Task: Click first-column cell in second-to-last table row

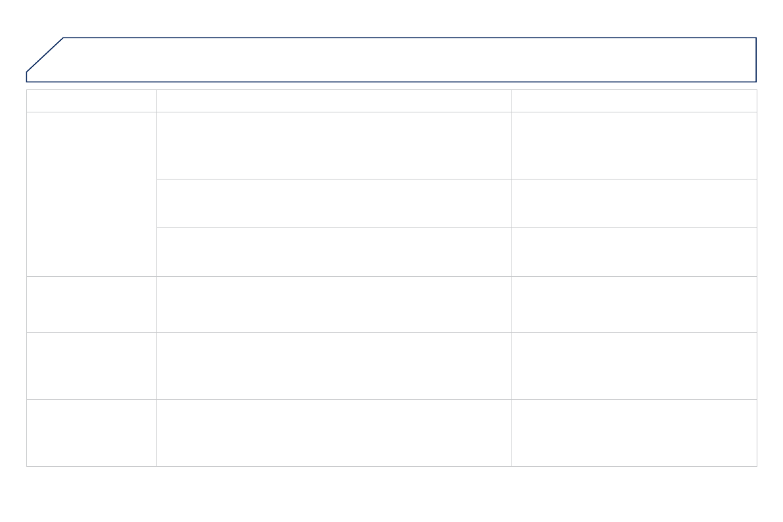Action: [91, 366]
